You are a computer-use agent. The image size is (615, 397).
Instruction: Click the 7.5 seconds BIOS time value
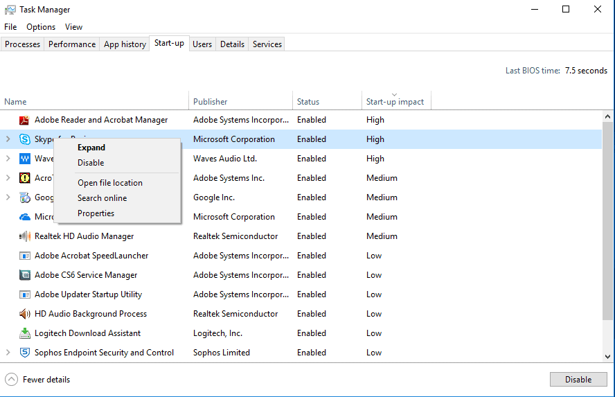(x=586, y=71)
